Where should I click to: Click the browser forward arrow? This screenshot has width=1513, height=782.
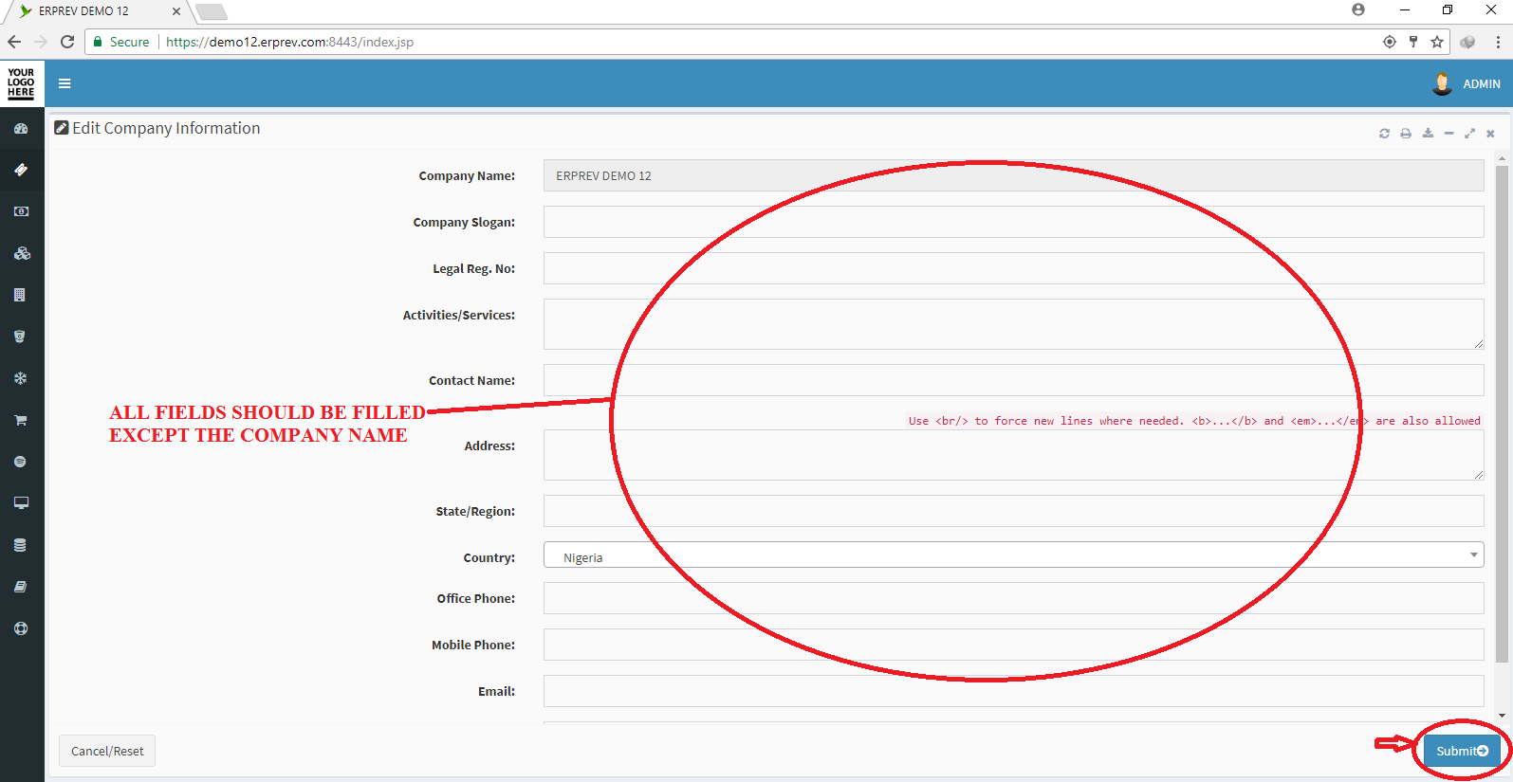(41, 42)
